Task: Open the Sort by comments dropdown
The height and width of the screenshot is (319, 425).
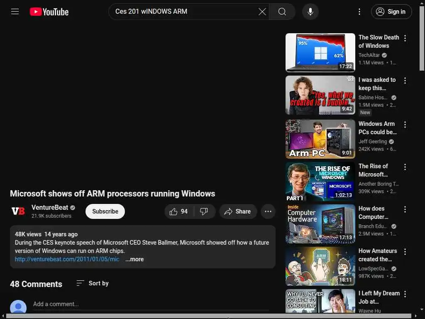Action: point(93,283)
